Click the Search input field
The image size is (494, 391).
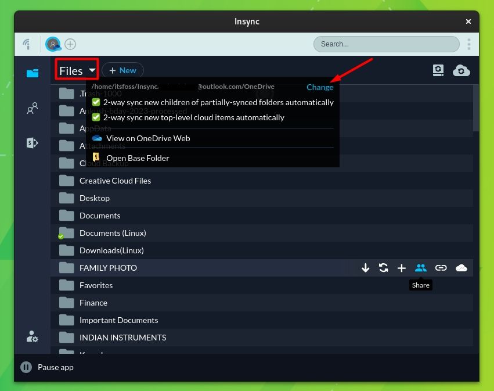[386, 44]
